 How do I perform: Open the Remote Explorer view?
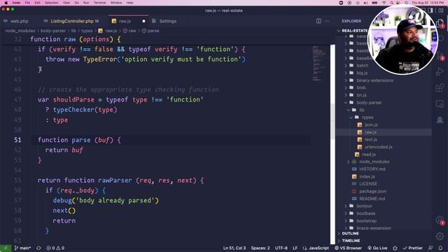tap(440, 104)
